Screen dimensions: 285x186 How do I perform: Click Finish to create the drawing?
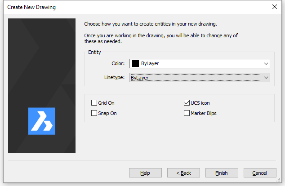point(222,173)
